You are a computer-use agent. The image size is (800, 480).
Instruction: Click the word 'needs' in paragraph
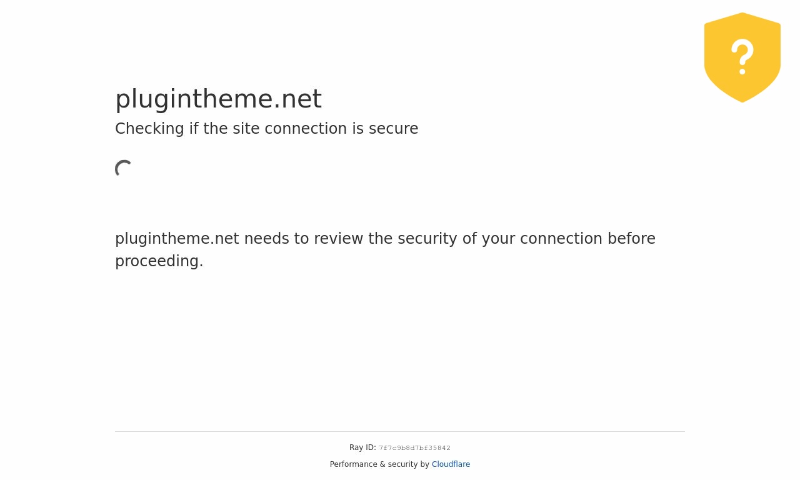click(x=266, y=239)
